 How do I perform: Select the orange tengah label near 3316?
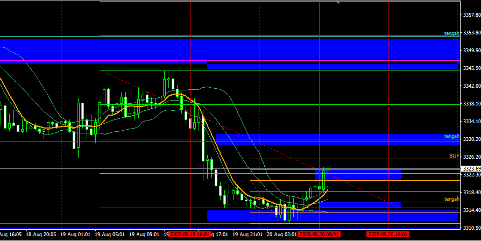tap(451, 199)
